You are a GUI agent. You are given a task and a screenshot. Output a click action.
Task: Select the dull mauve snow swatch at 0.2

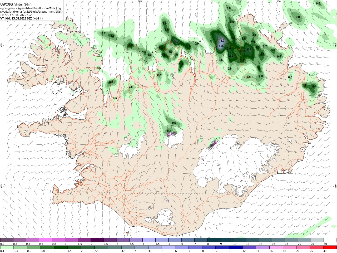(x=7, y=240)
